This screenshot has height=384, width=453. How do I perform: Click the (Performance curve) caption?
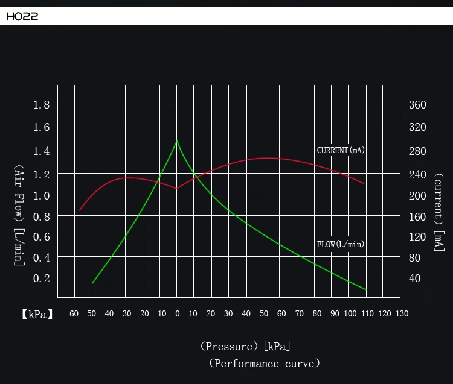pyautogui.click(x=265, y=364)
